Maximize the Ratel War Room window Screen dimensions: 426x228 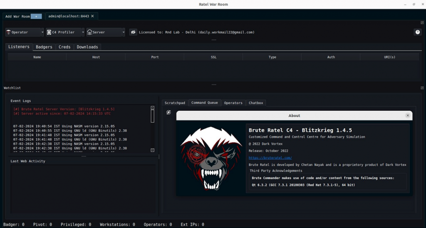[414, 4]
